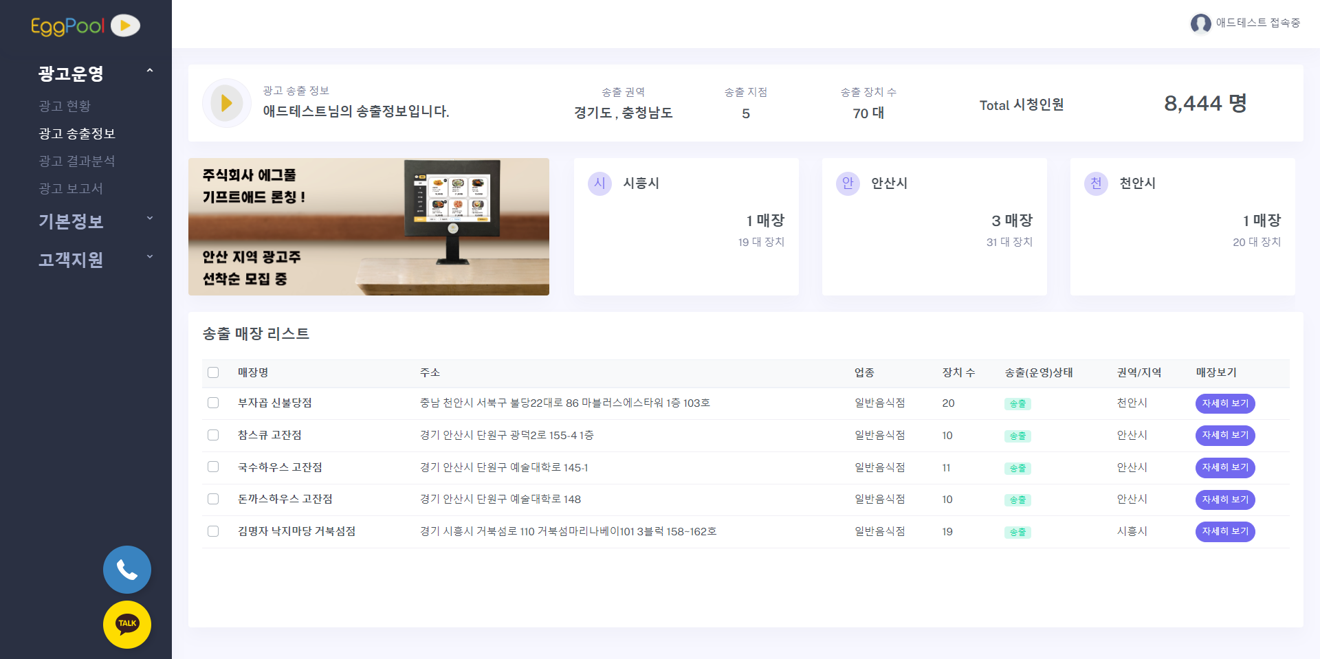The image size is (1320, 659).
Task: Expand the 기본정보 menu section
Action: (x=96, y=221)
